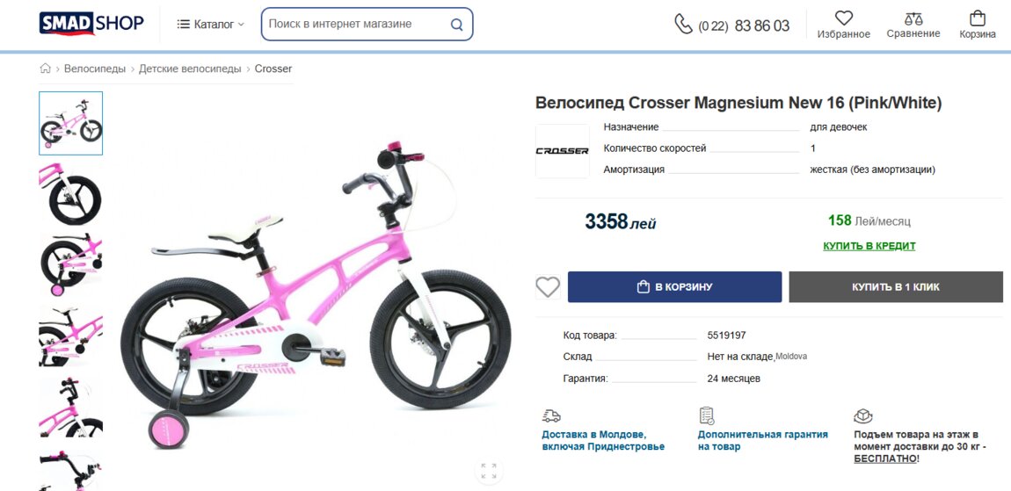Open the Велосипеды breadcrumb category

pos(94,69)
